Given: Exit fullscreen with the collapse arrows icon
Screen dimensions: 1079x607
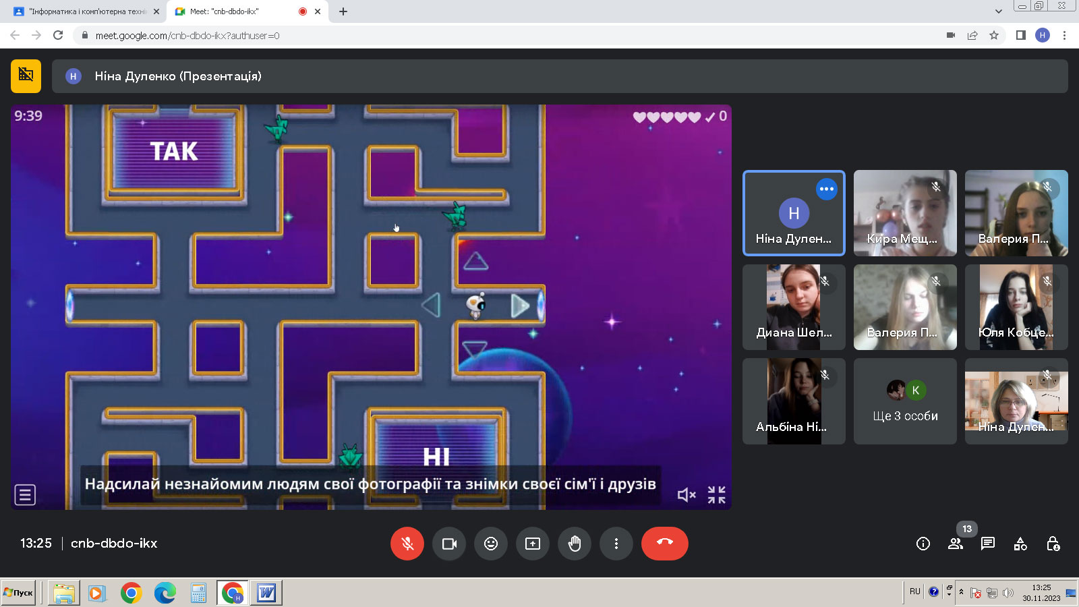Looking at the screenshot, I should tap(717, 495).
